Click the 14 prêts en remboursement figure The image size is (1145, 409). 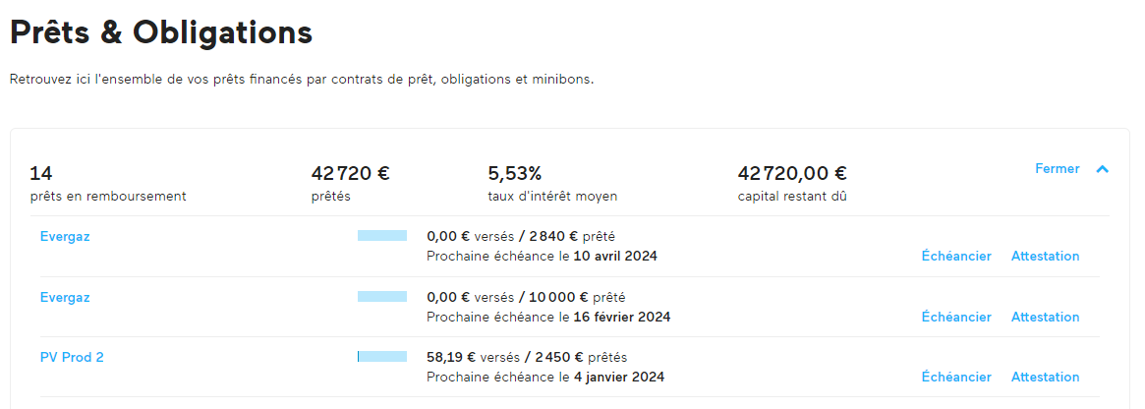point(41,174)
